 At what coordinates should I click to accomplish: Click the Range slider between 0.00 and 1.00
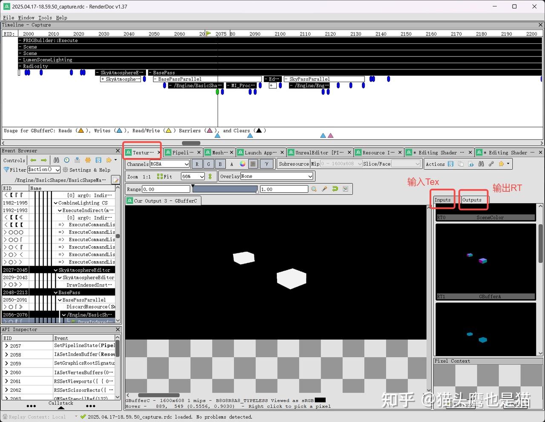click(x=225, y=189)
